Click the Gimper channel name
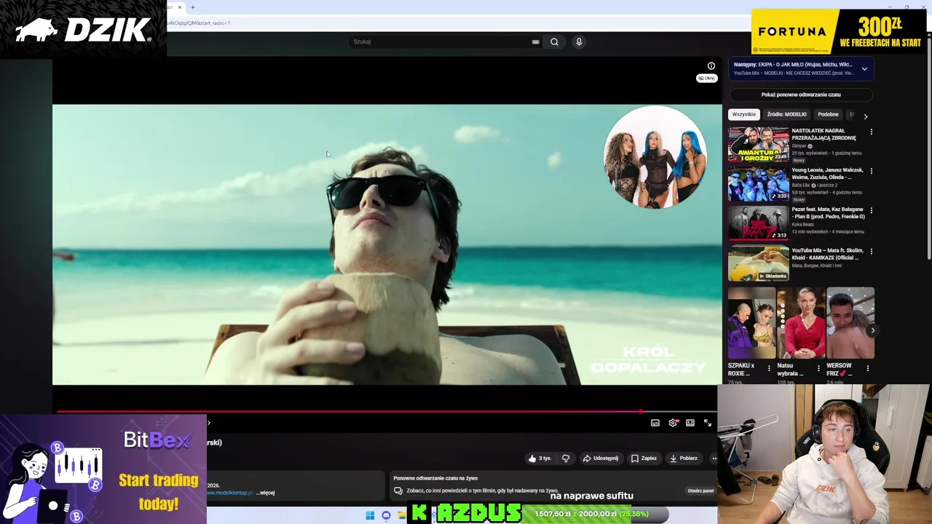Image resolution: width=932 pixels, height=524 pixels. 799,146
